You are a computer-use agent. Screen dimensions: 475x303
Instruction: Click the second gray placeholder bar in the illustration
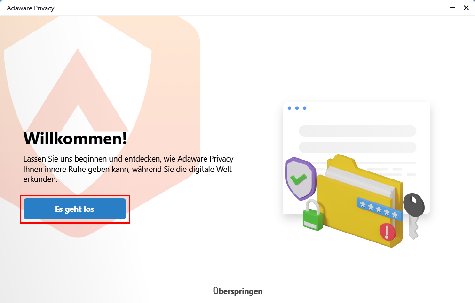pos(357,148)
